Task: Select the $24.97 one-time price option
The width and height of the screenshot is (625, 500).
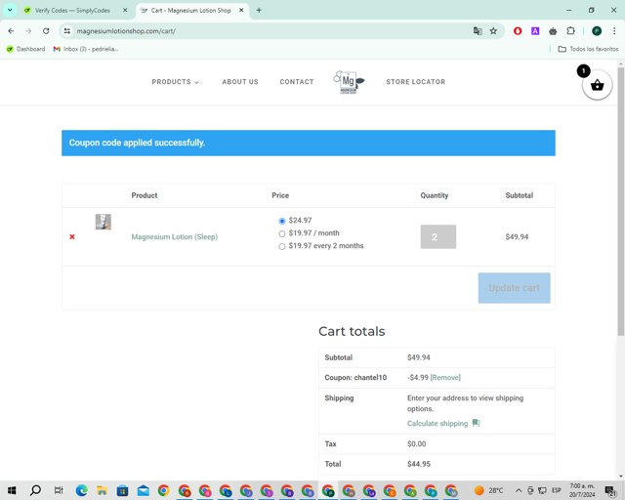Action: pyautogui.click(x=282, y=221)
